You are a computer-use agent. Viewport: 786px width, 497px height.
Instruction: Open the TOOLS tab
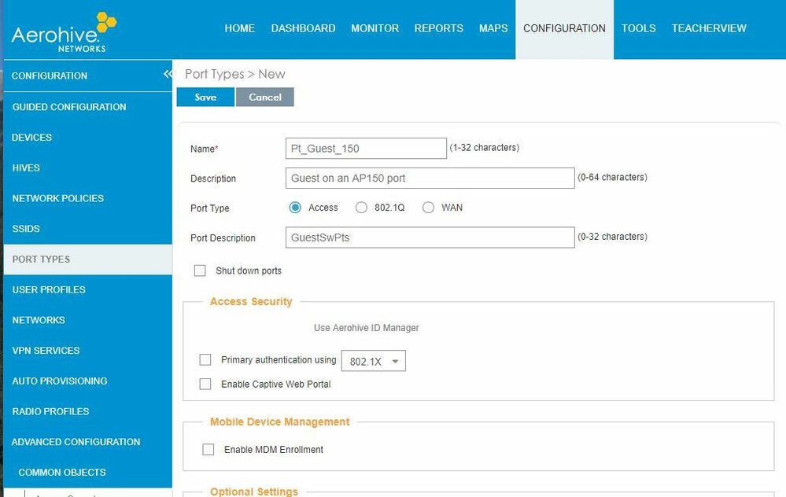click(x=639, y=28)
